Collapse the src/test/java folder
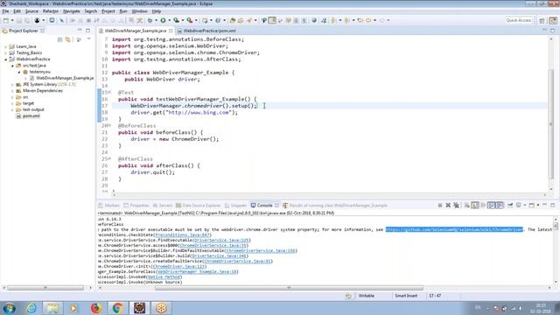 [x=12, y=66]
